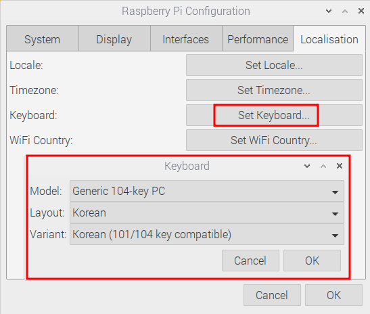Viewport: 370px width, 314px height.
Task: Click the WiFi Country: label
Action: click(41, 141)
